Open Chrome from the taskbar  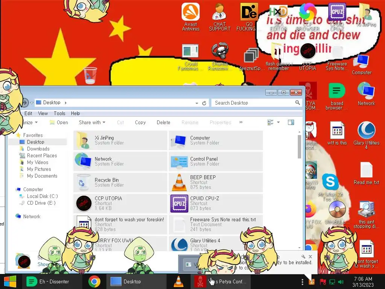pos(94,281)
